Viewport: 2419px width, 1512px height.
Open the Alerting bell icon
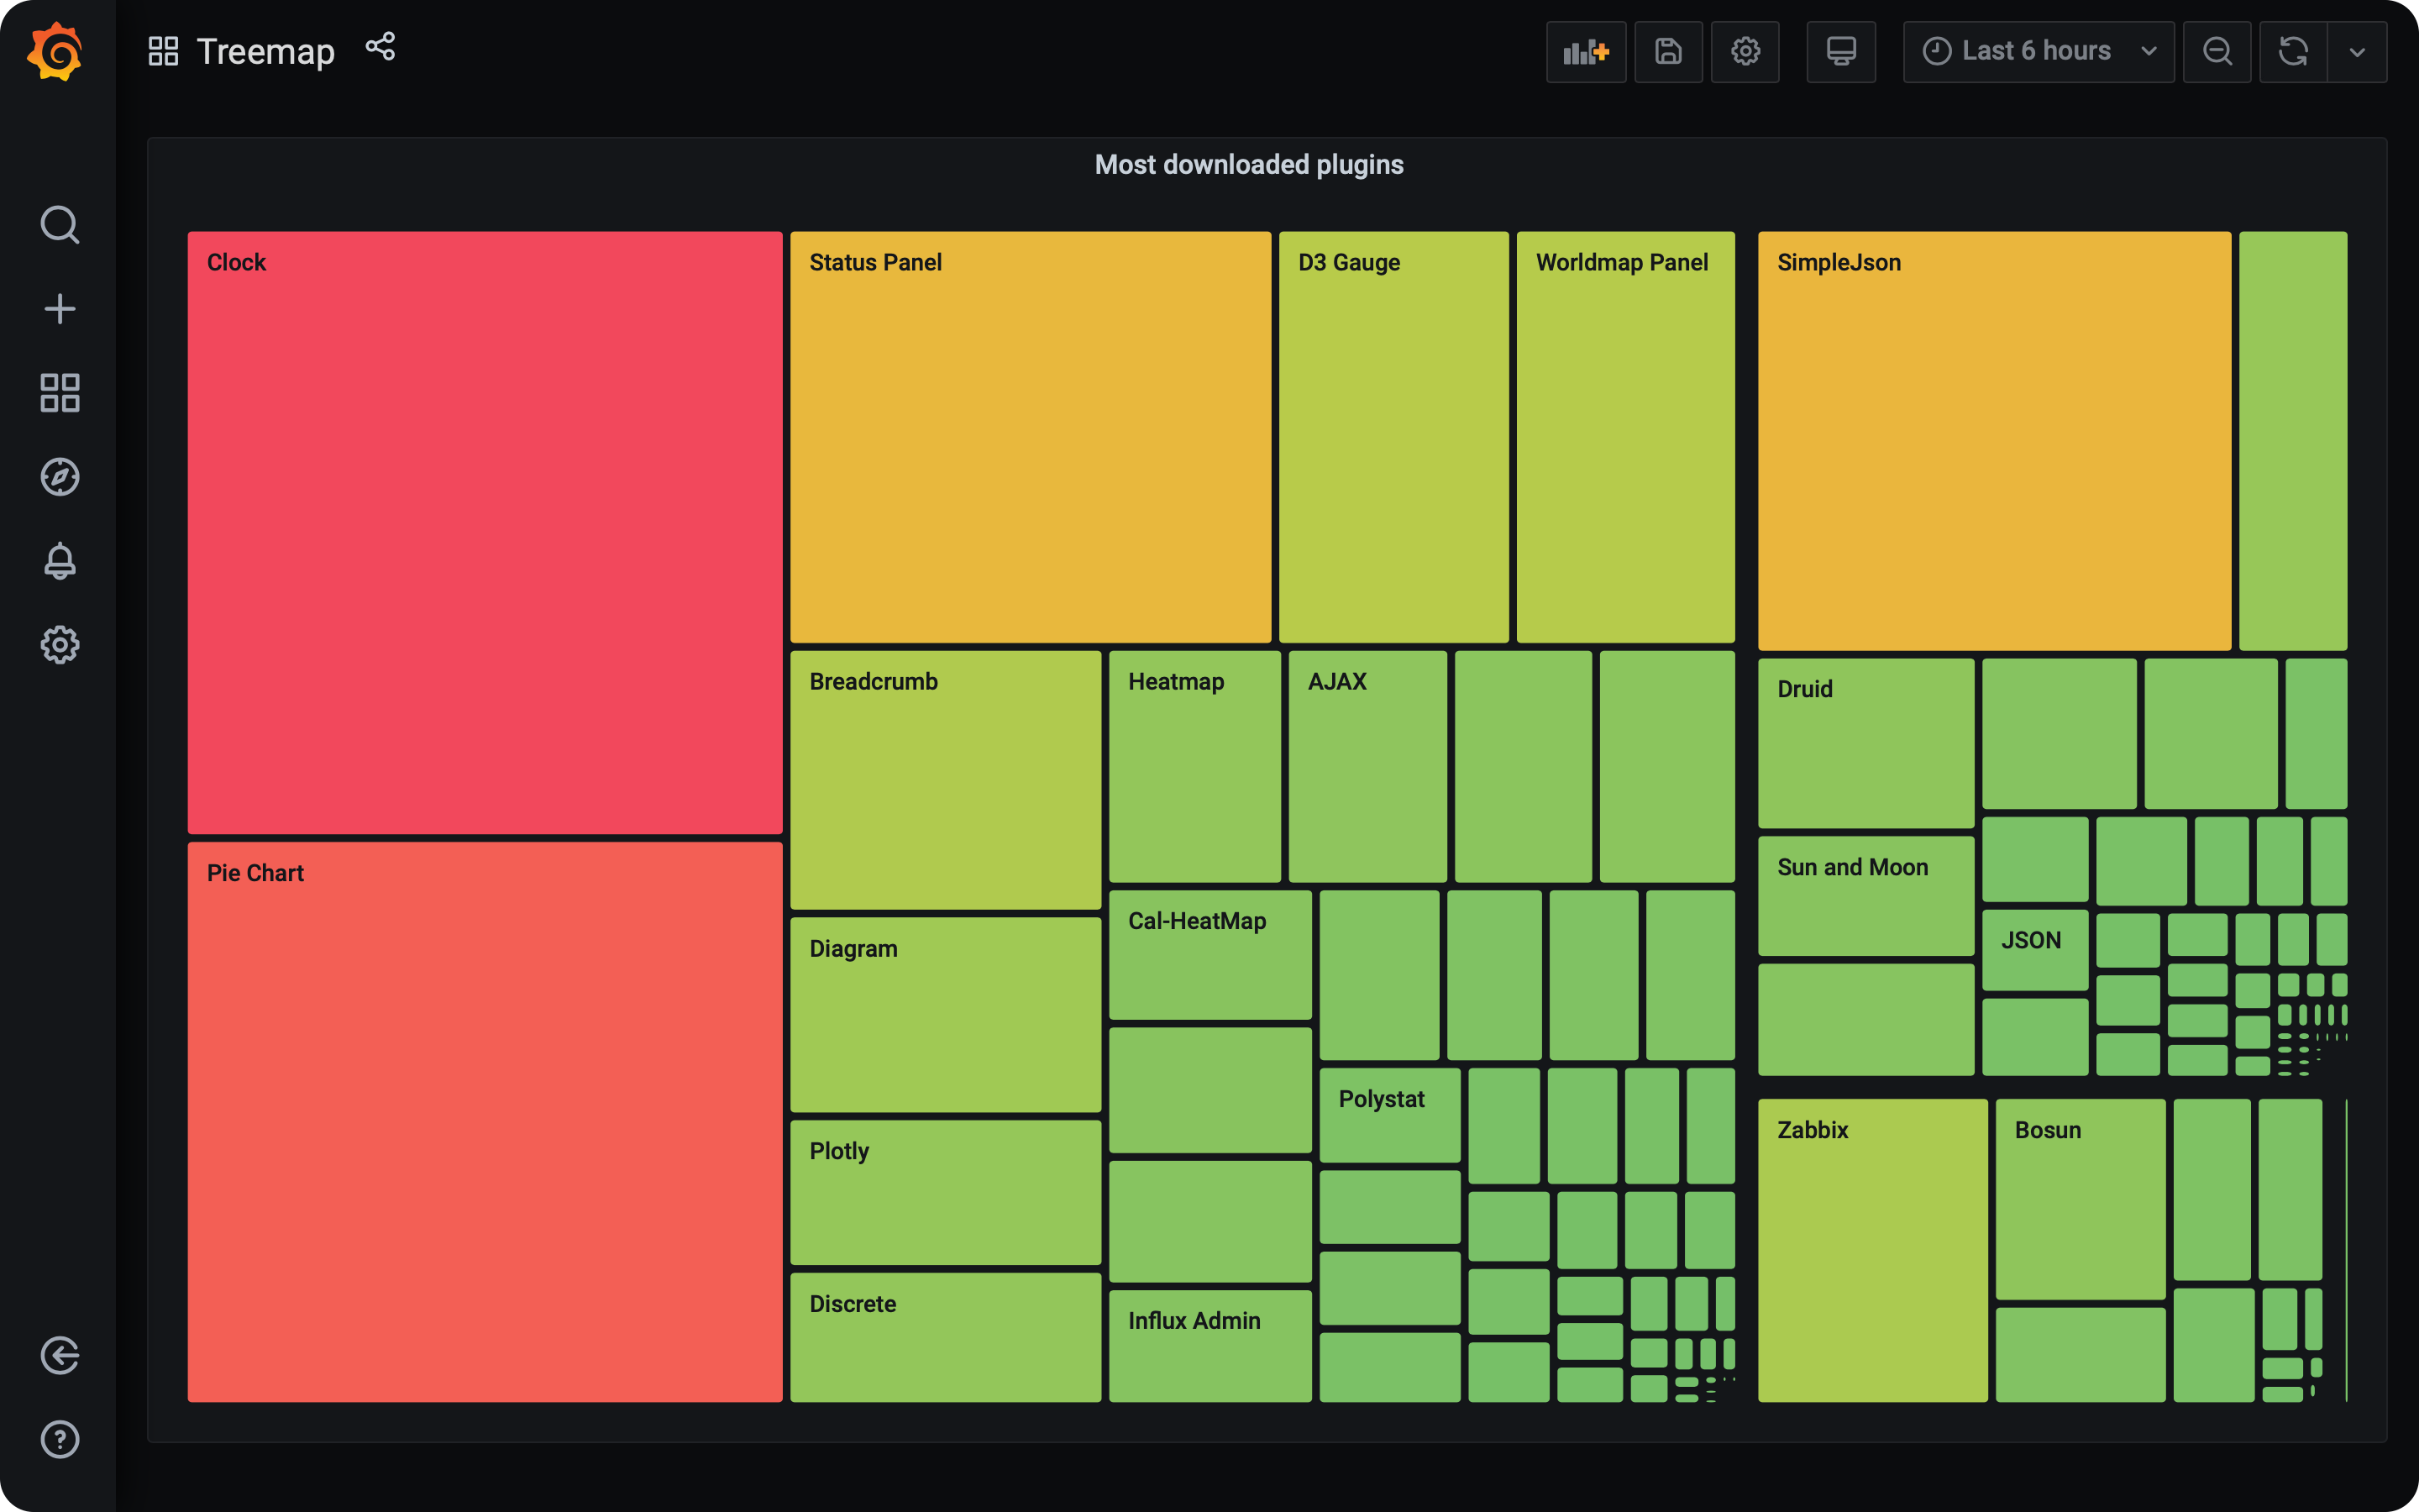pyautogui.click(x=60, y=561)
